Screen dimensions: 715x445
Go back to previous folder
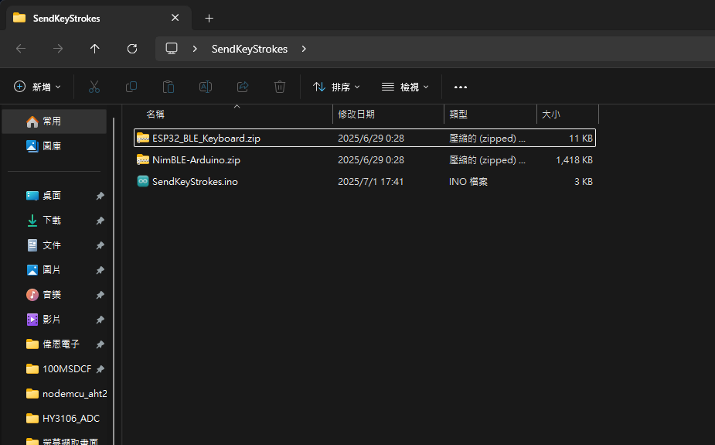(21, 49)
